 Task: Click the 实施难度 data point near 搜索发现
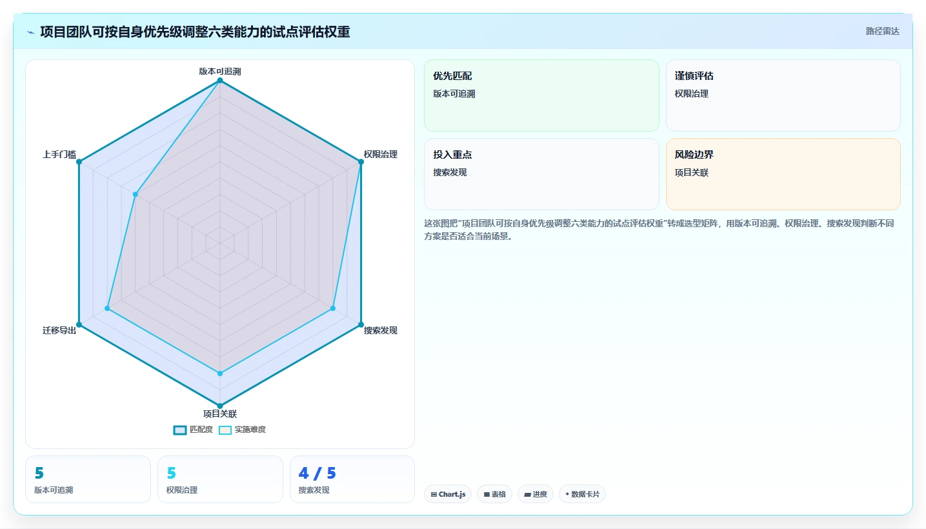tap(333, 308)
